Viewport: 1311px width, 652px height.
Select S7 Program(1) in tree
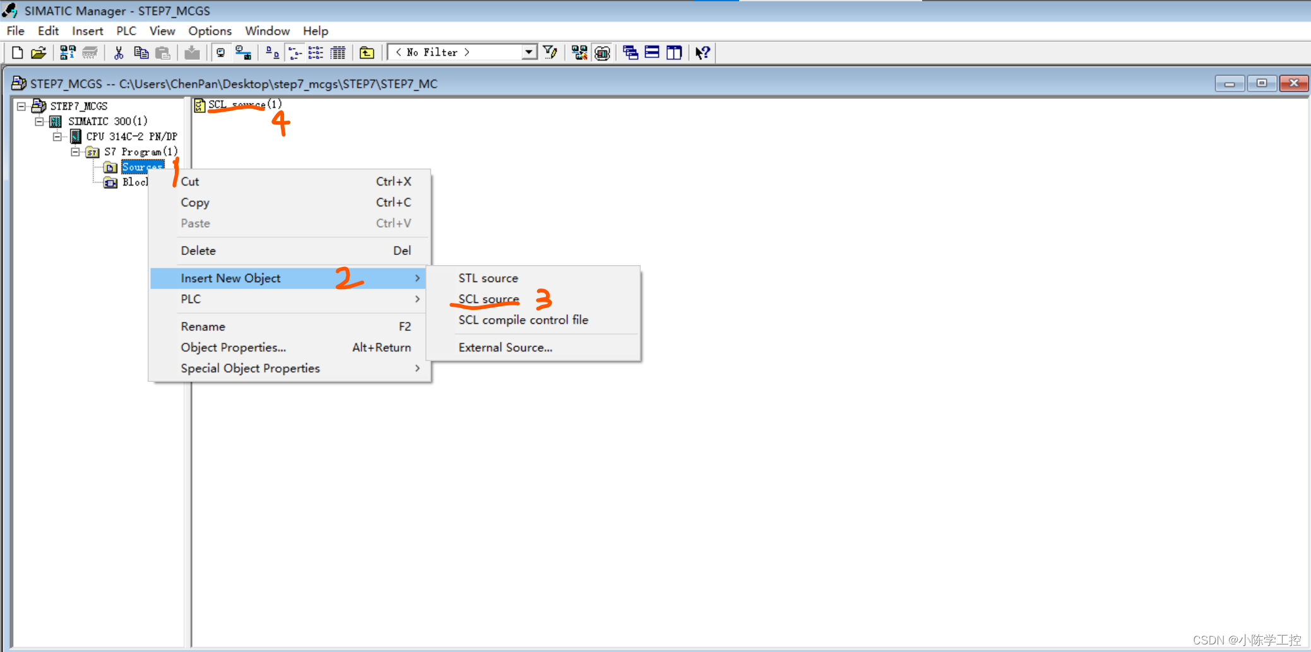(141, 151)
